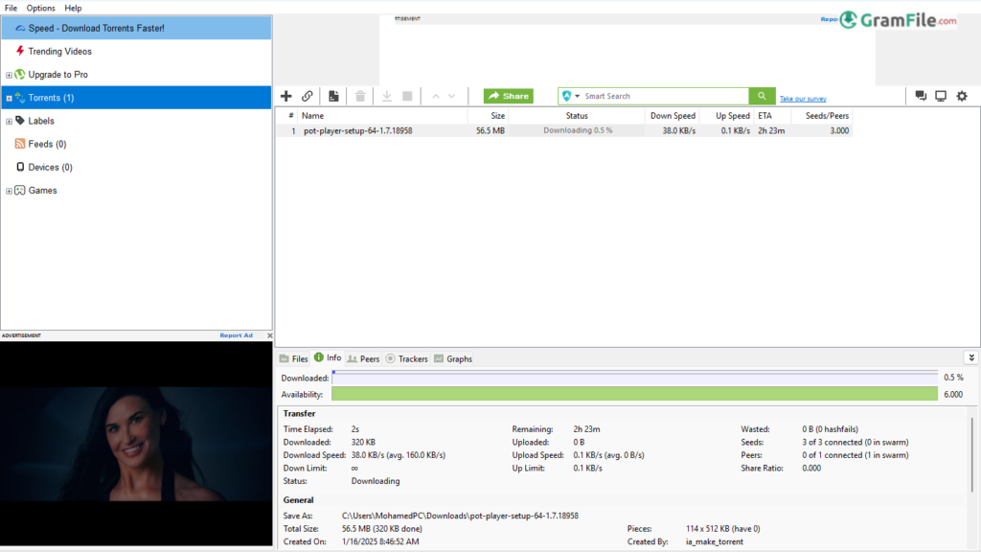
Task: Expand the Games tree node
Action: (x=9, y=191)
